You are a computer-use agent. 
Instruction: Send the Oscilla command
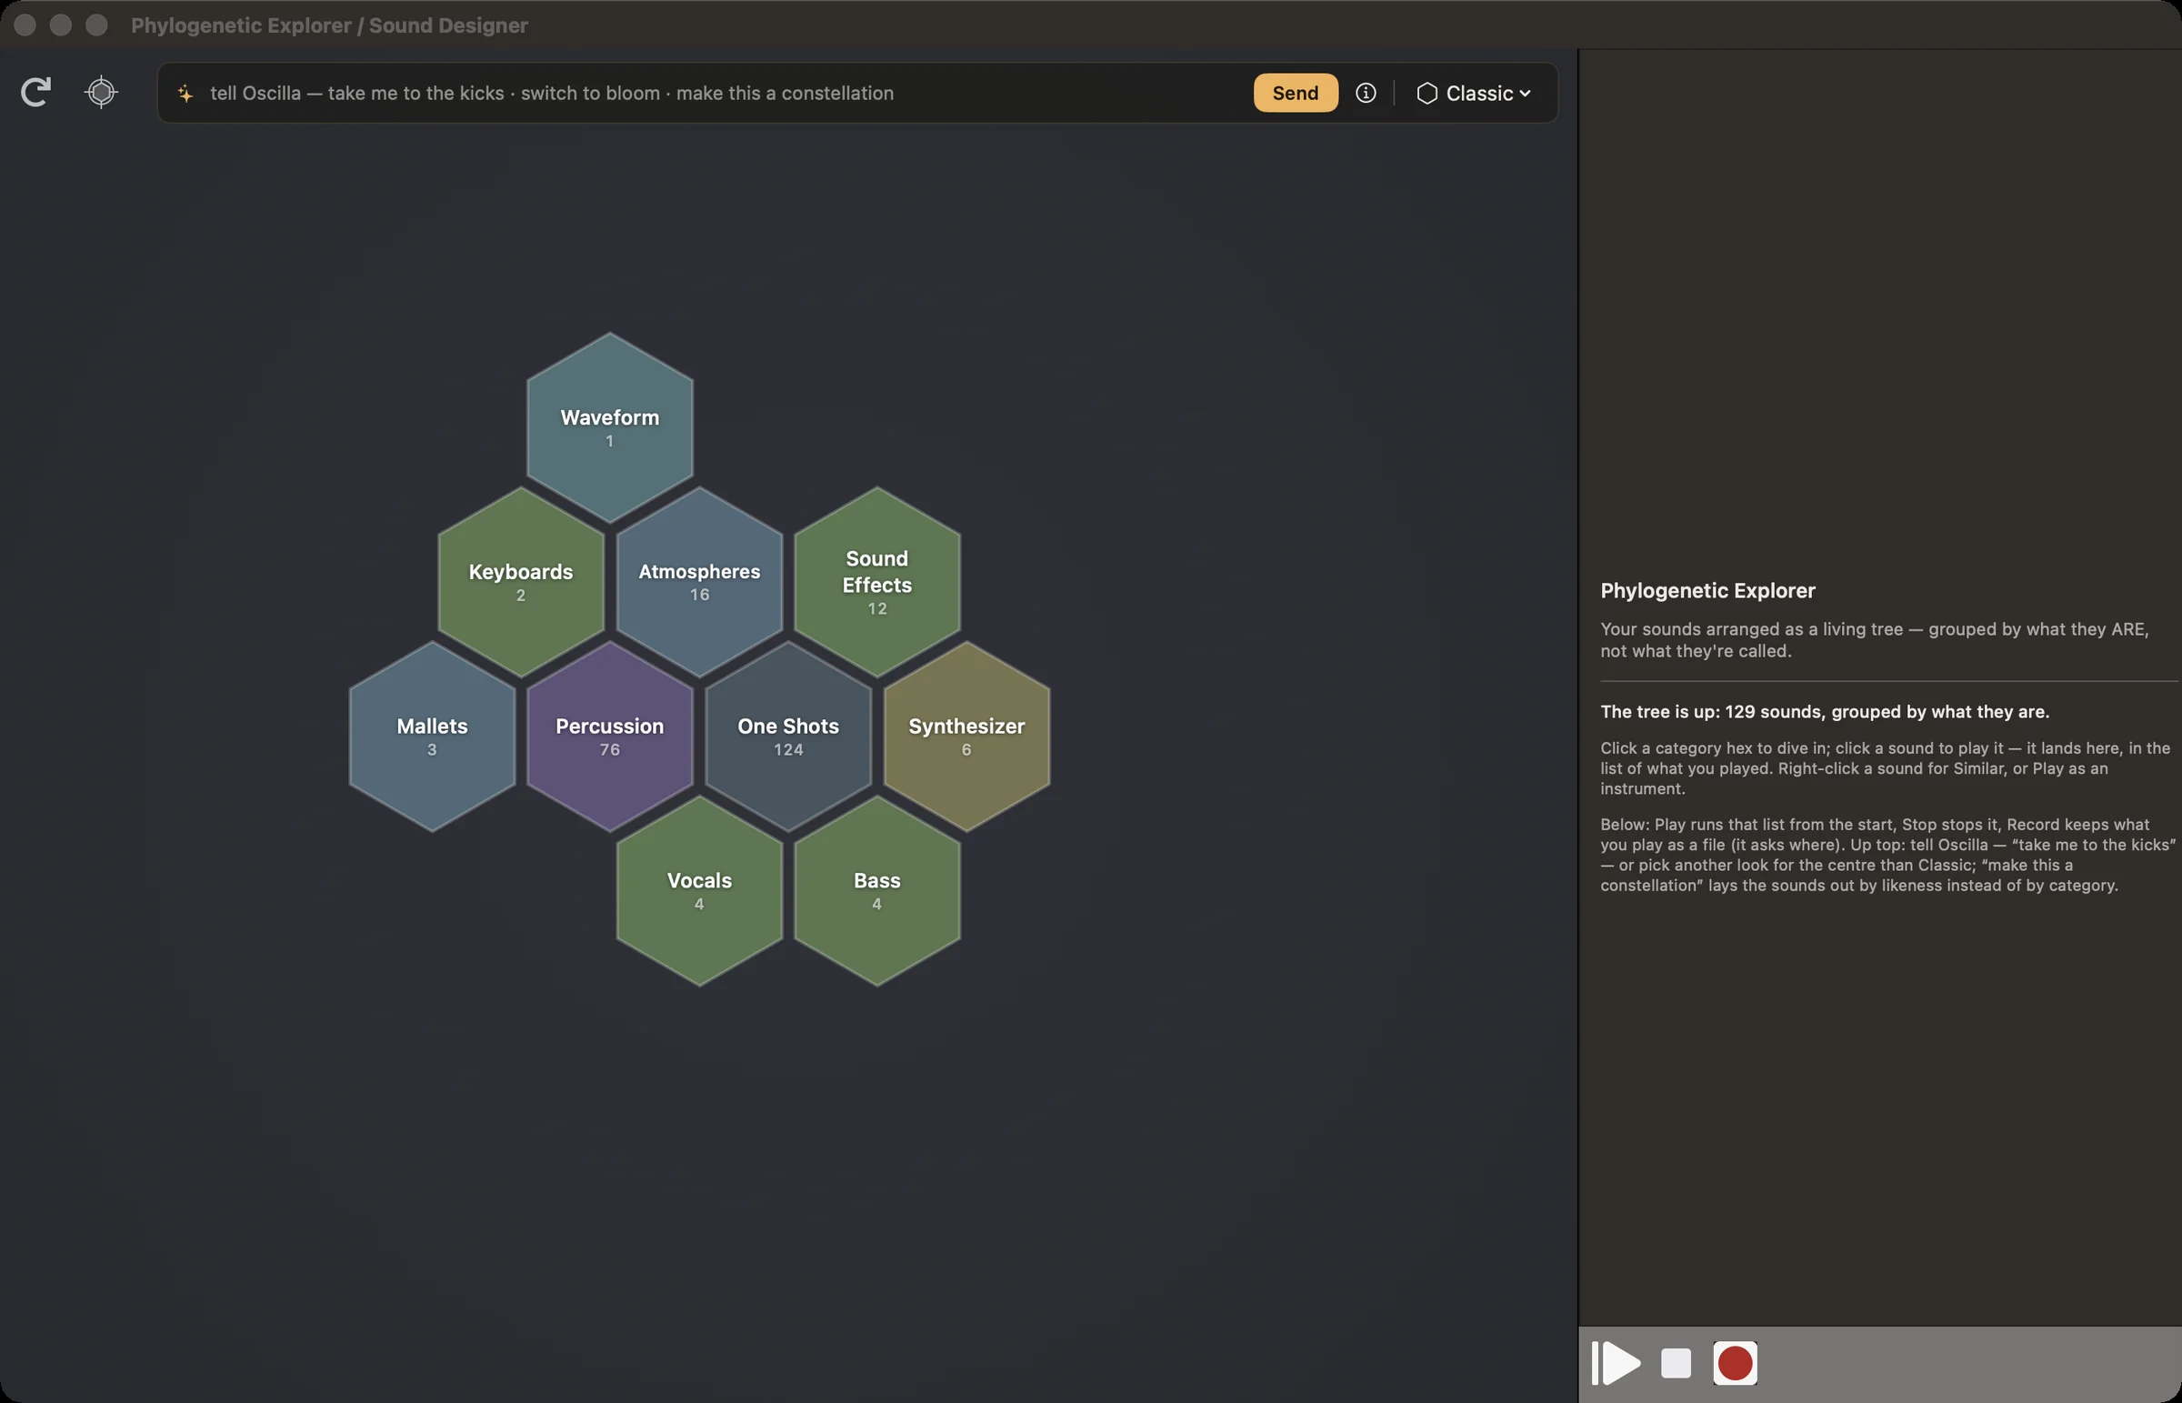pos(1295,93)
